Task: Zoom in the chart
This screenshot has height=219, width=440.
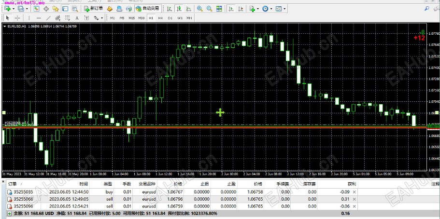Action: [200, 9]
